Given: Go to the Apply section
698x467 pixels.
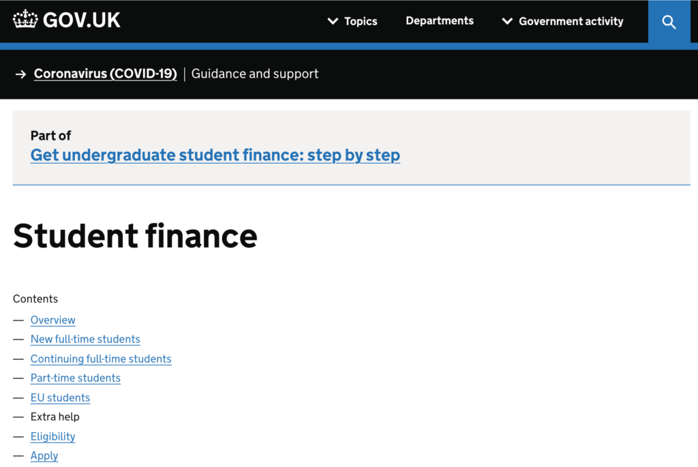Looking at the screenshot, I should click(x=44, y=456).
